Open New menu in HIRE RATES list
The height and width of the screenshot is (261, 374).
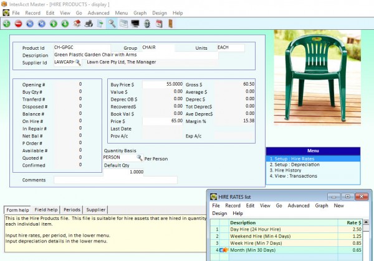[338, 205]
